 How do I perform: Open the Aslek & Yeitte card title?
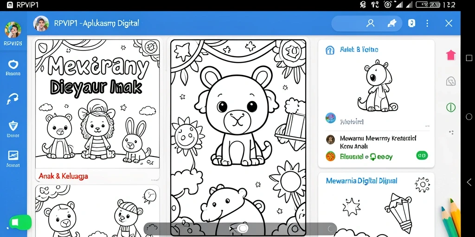click(x=359, y=50)
